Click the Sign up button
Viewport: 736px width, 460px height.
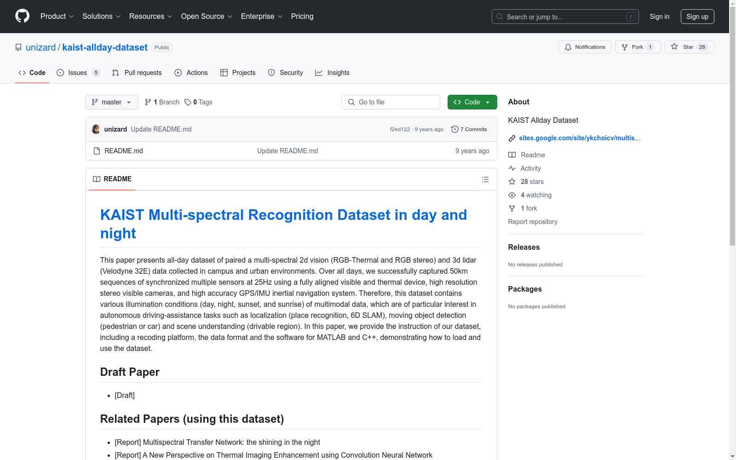697,16
